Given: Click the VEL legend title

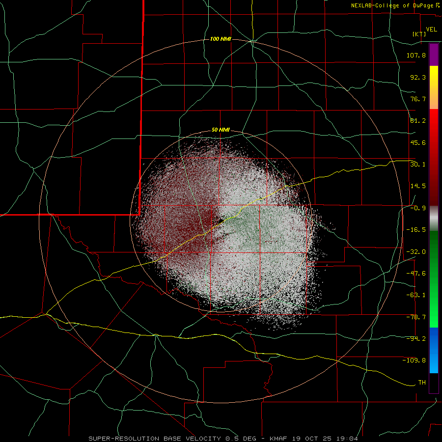Looking at the screenshot, I should pyautogui.click(x=431, y=29).
